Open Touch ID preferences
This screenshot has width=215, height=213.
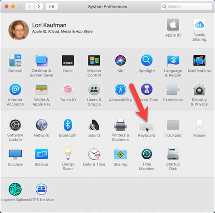(68, 90)
